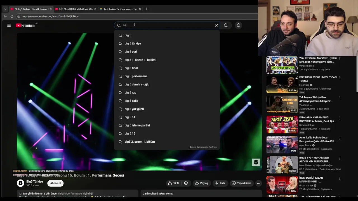Close the Big5 Türkiye browser tab
This screenshot has height=201, width=358.
(51, 9)
